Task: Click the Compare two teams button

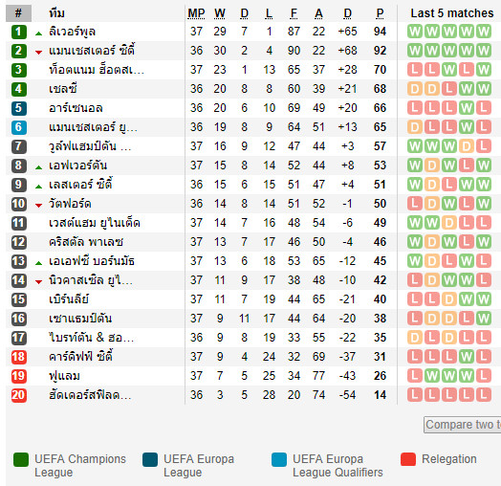Action: coord(463,425)
